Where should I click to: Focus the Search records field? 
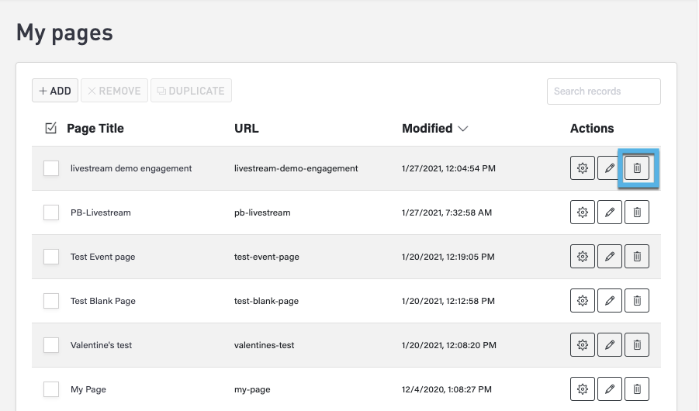(604, 91)
